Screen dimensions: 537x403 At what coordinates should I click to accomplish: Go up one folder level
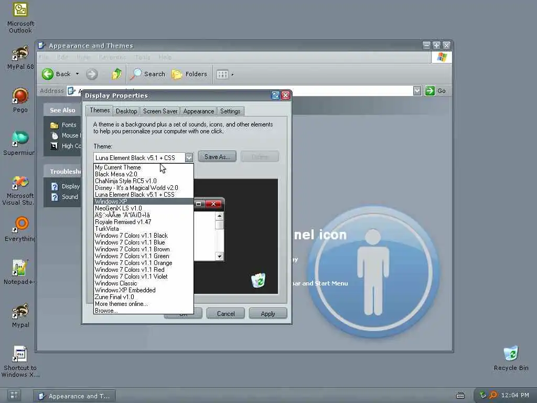click(117, 74)
